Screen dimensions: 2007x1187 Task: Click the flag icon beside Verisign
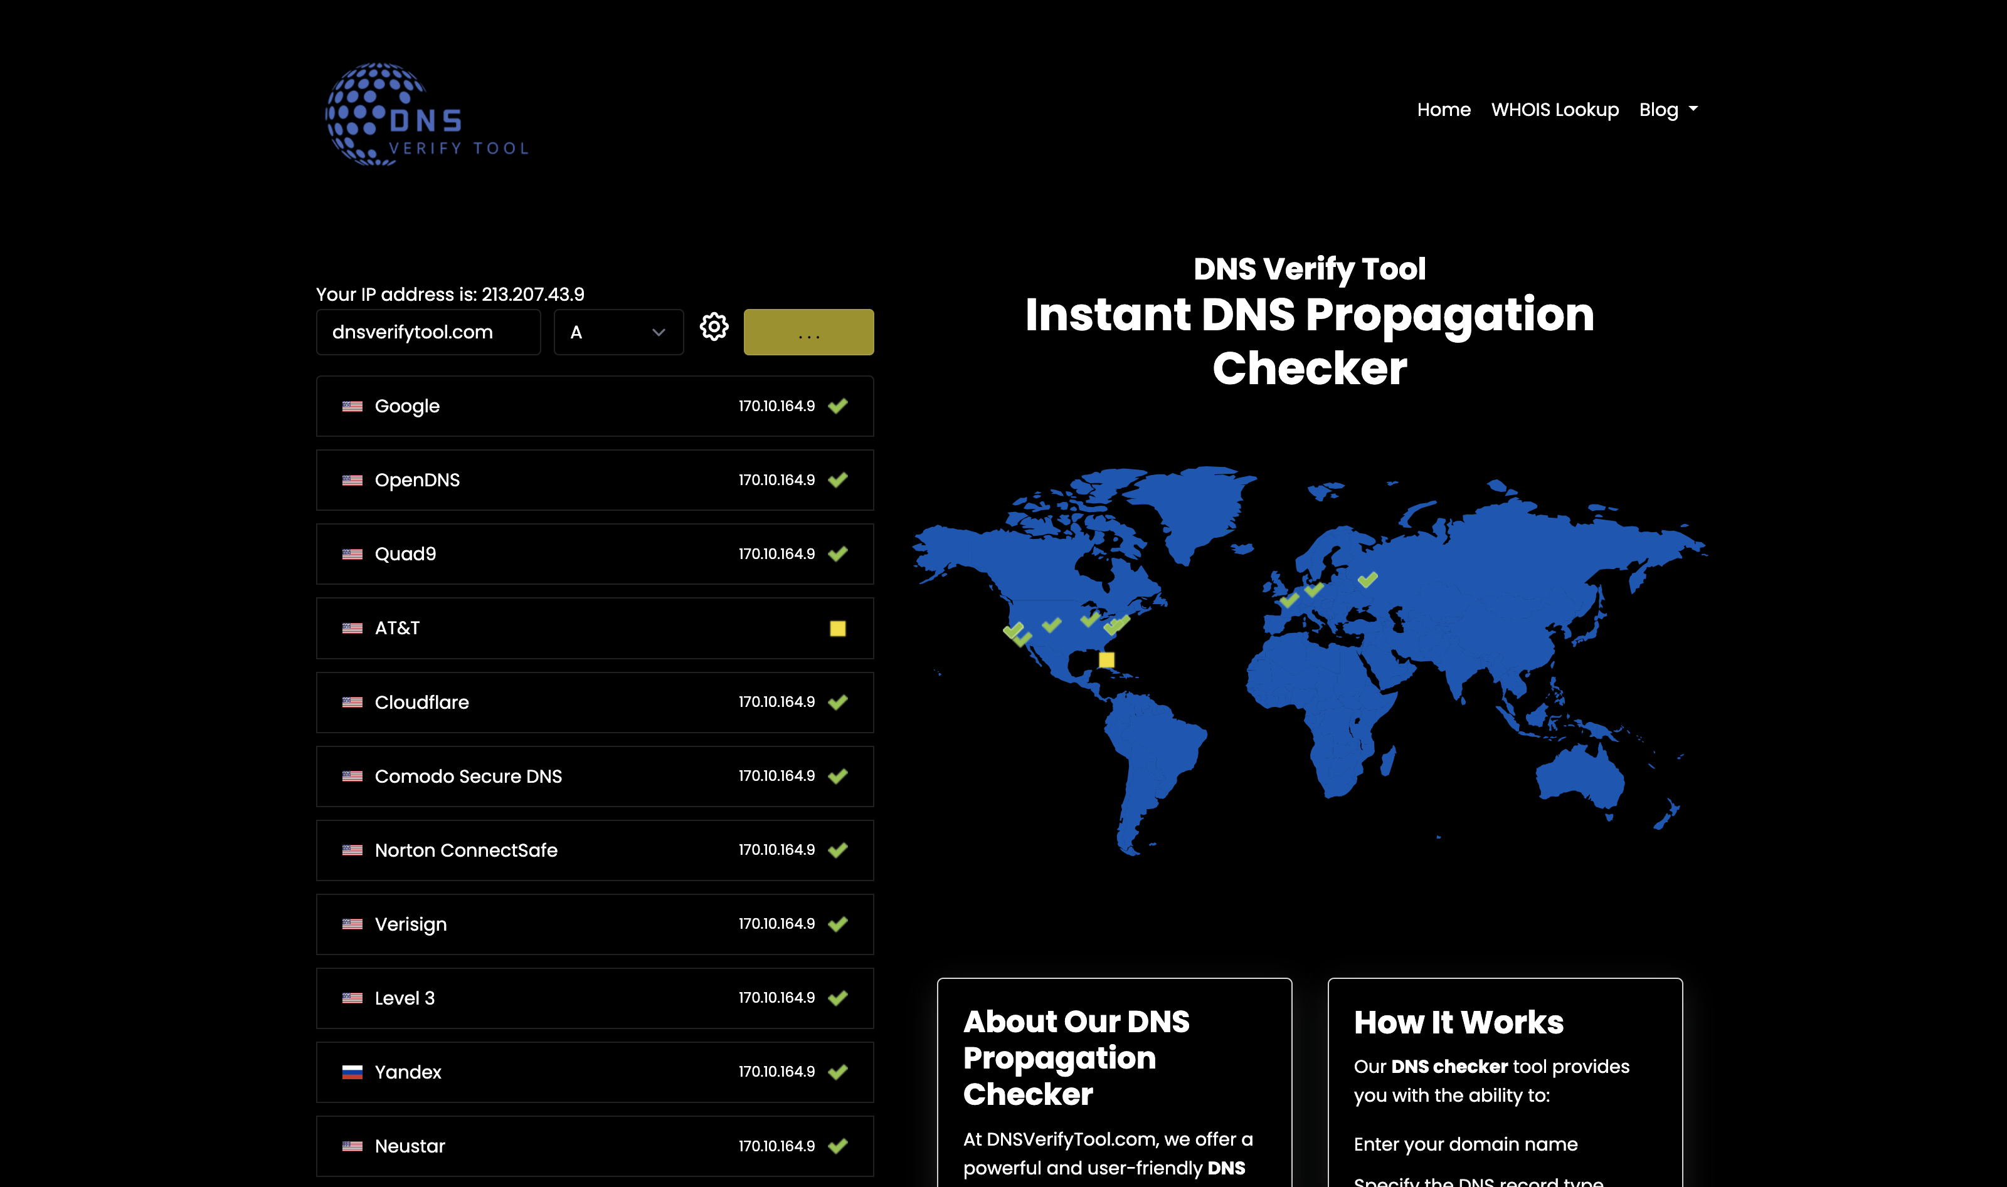[352, 924]
